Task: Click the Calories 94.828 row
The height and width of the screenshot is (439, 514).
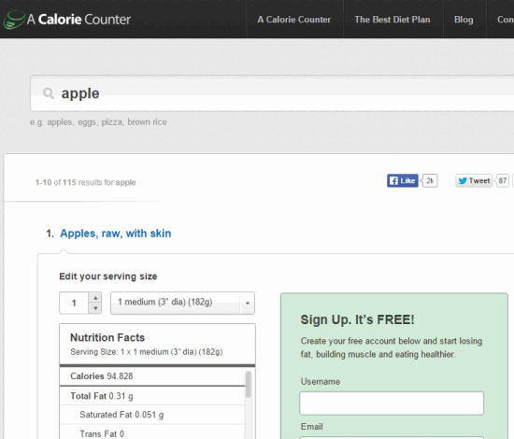Action: pyautogui.click(x=152, y=376)
